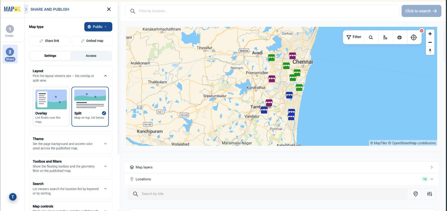Viewport: 447px width, 211px height.
Task: Click the Share link button
Action: coord(49,41)
